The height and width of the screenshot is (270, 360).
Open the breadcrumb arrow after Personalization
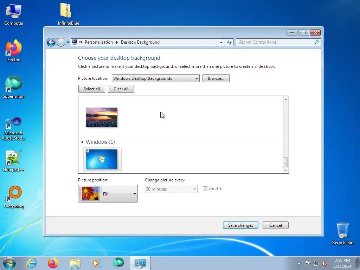(x=117, y=42)
